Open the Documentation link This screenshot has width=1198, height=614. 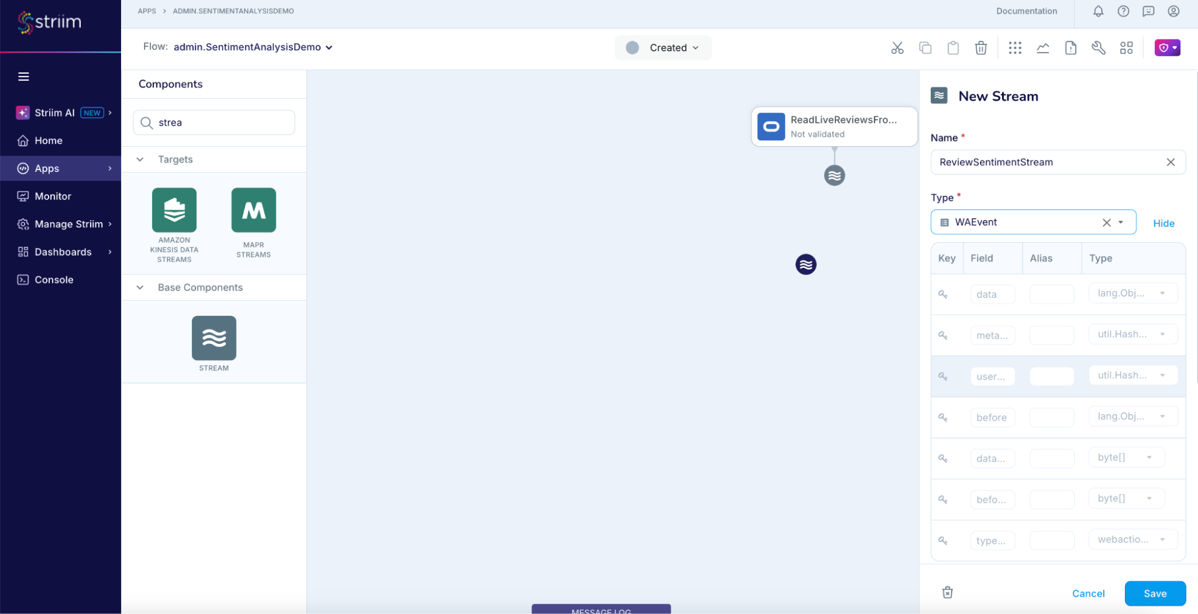click(1027, 11)
